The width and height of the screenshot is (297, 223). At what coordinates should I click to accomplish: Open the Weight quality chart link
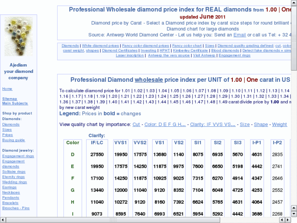(x=279, y=124)
